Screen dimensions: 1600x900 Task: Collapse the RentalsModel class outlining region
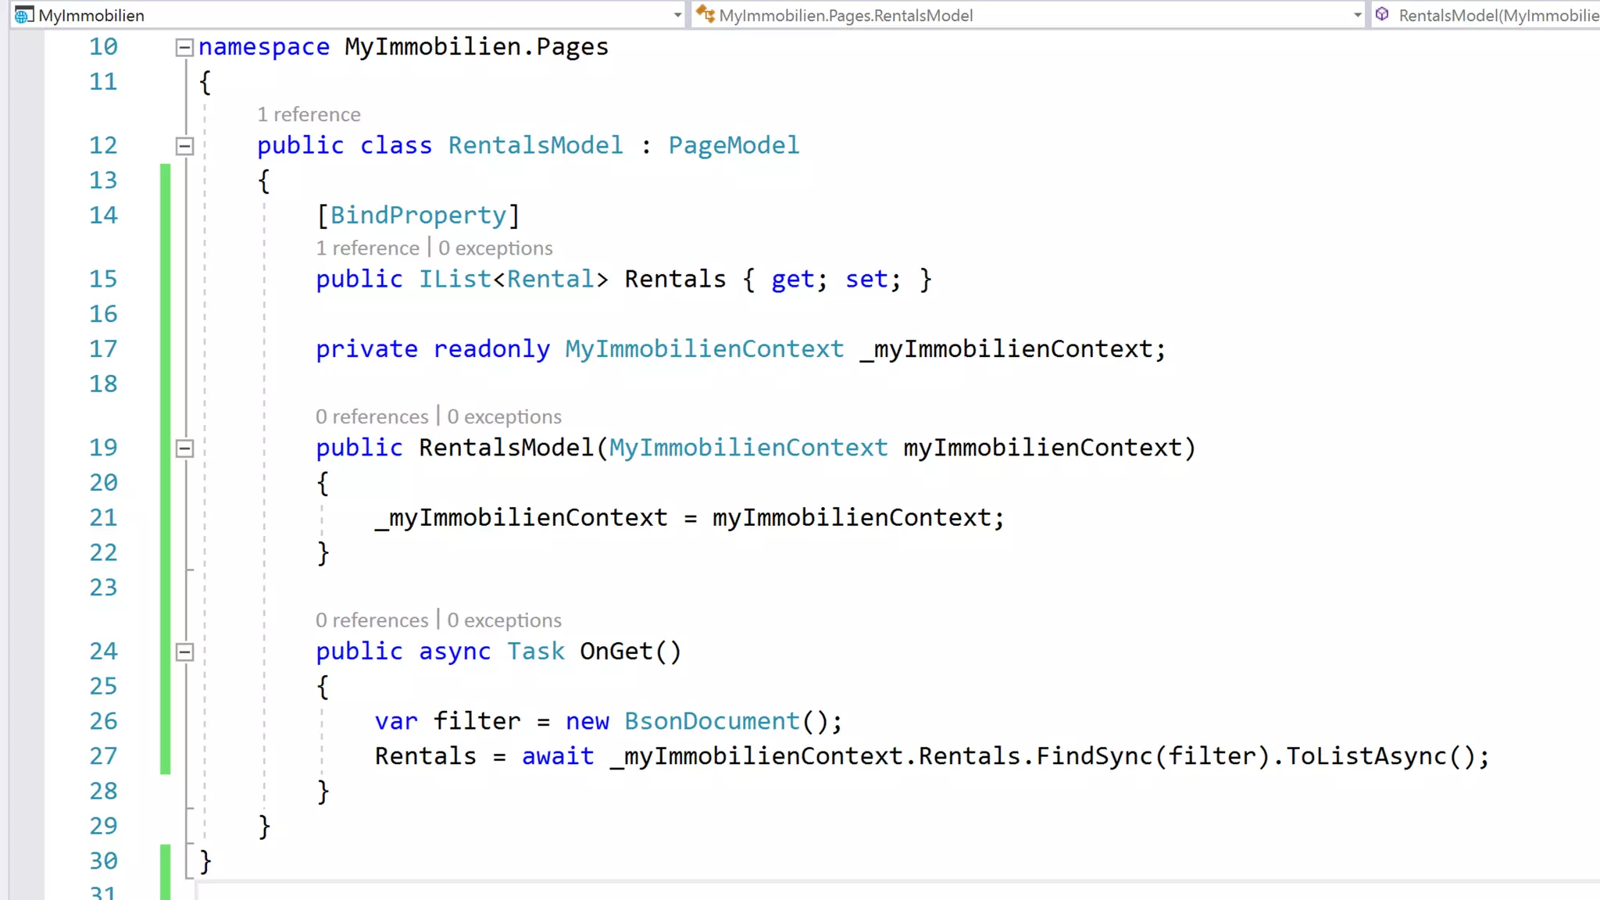[x=184, y=146]
